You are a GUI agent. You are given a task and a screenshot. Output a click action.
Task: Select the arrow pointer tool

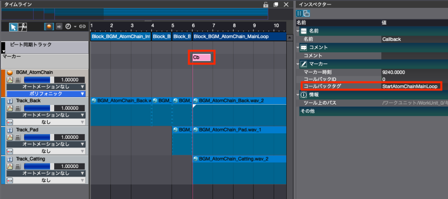13,27
